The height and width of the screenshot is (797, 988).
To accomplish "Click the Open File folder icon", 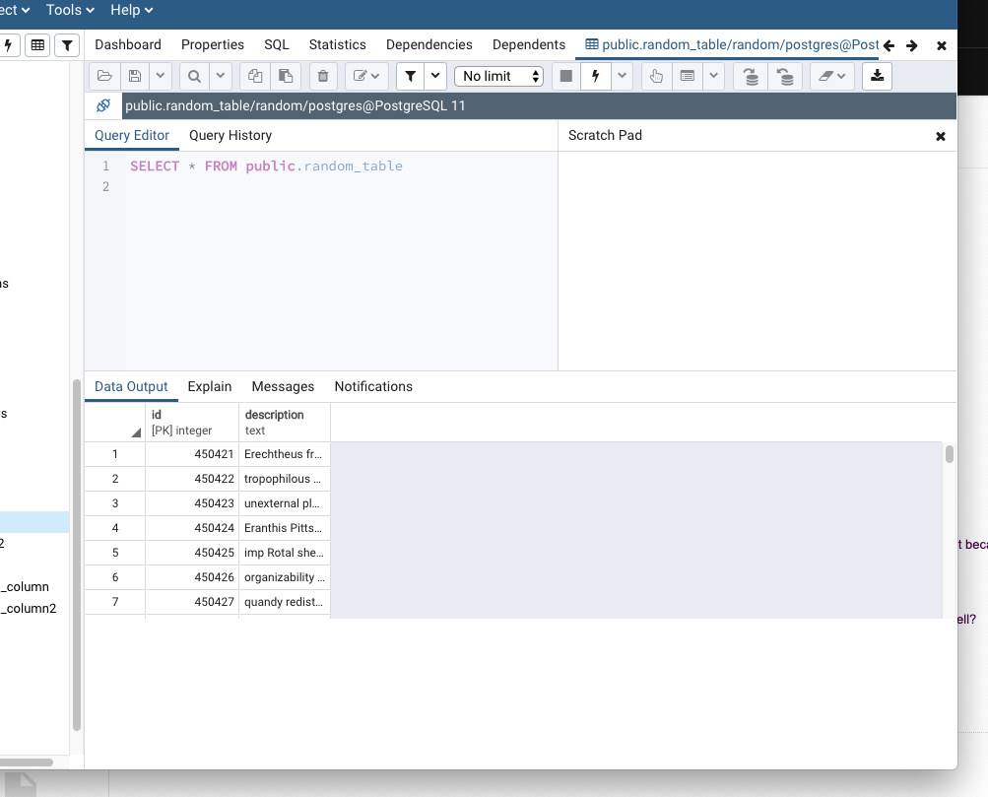I will point(104,76).
